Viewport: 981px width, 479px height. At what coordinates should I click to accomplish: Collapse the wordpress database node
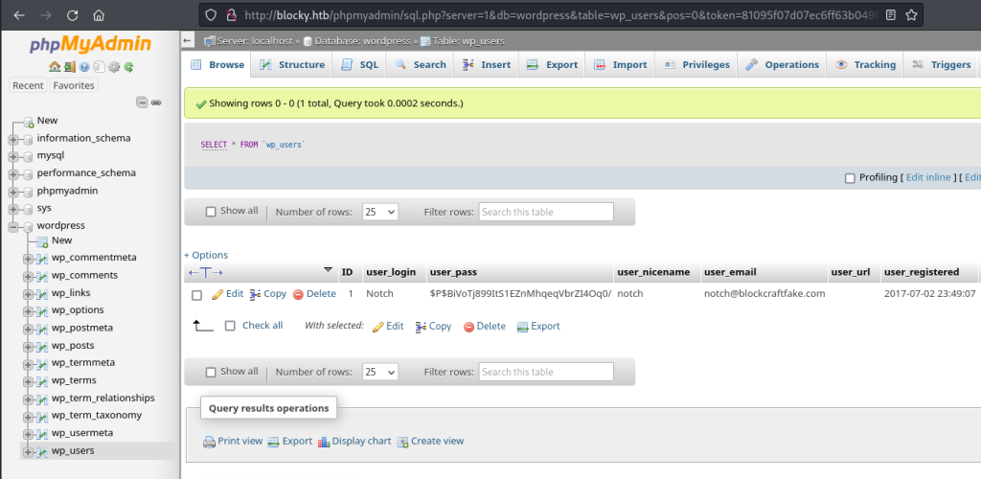[13, 226]
